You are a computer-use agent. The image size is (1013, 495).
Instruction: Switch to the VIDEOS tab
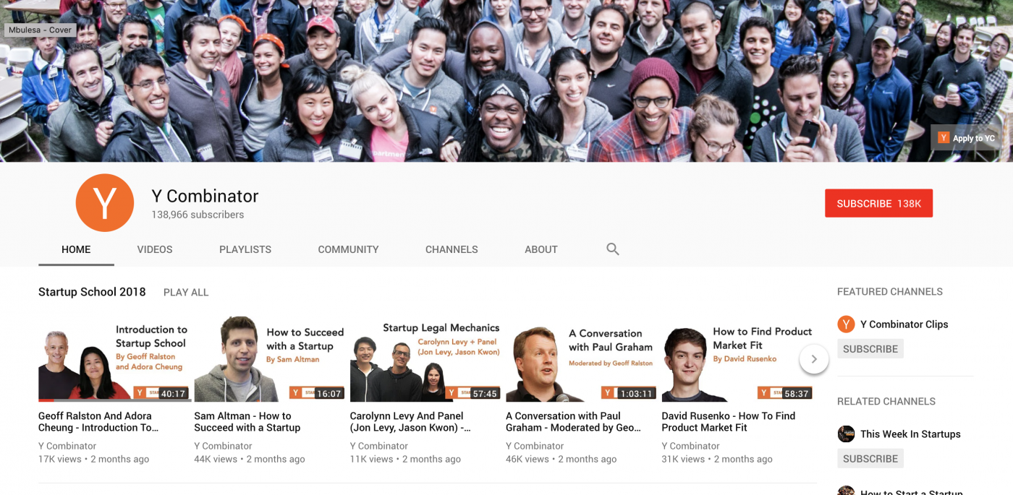coord(154,249)
